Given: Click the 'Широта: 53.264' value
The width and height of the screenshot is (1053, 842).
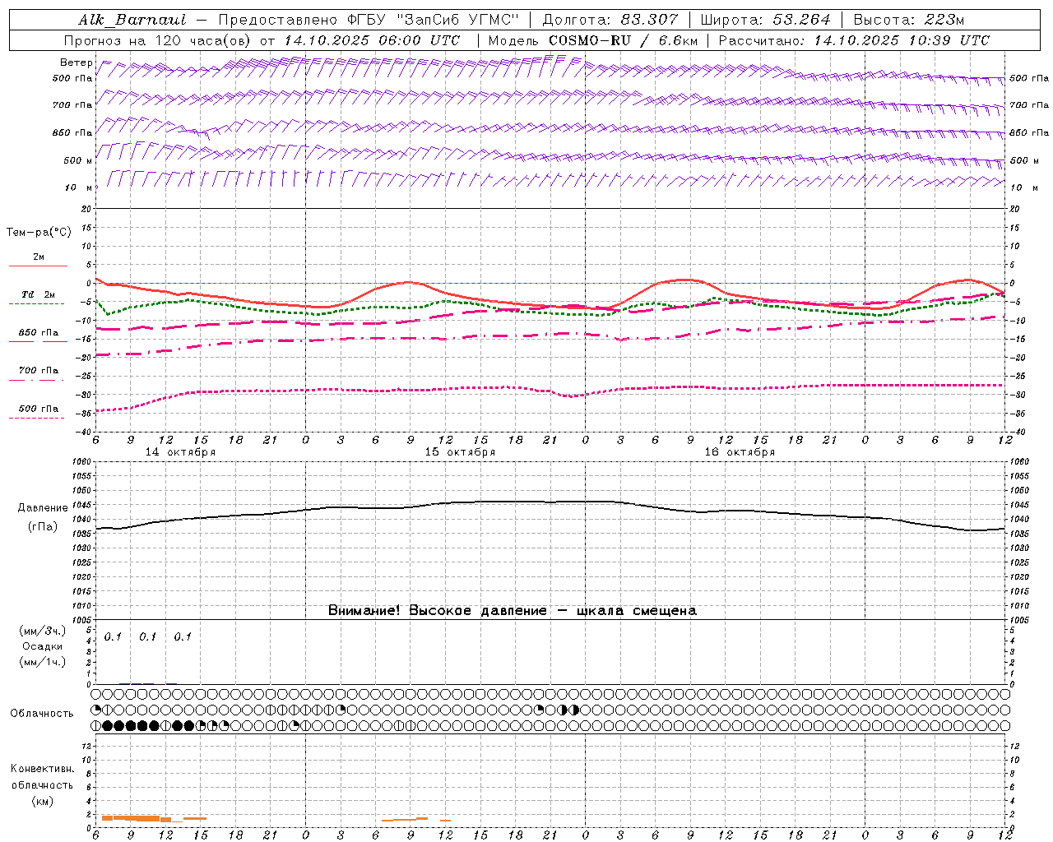Looking at the screenshot, I should (765, 20).
